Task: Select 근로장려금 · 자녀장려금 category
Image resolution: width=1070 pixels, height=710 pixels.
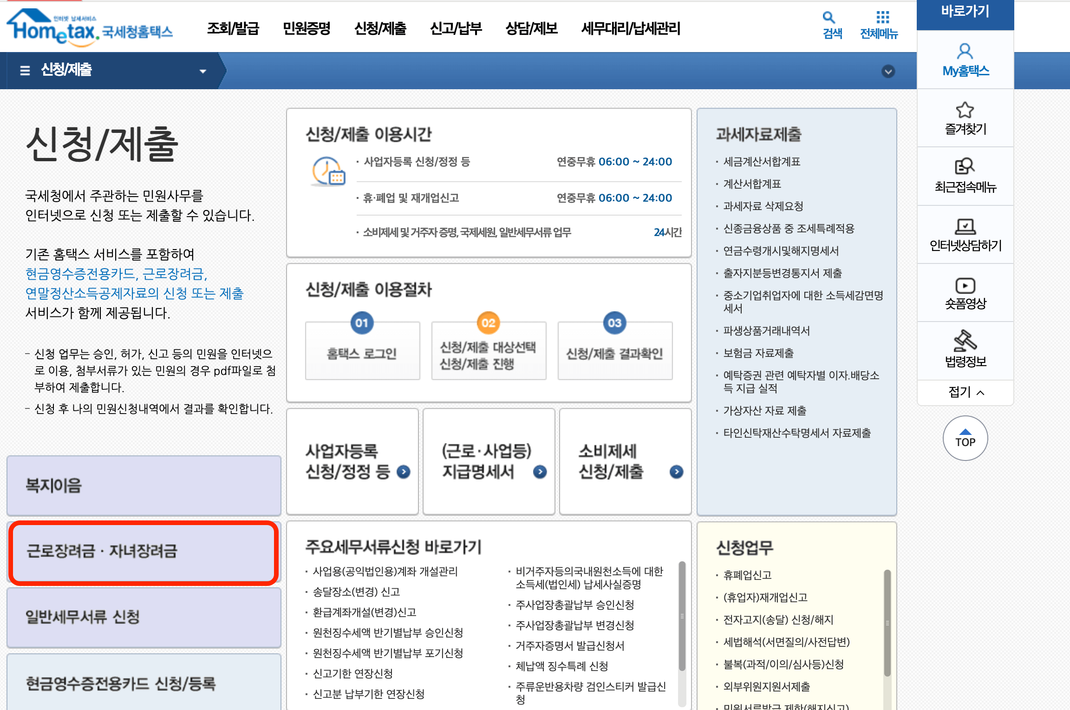Action: (x=144, y=552)
